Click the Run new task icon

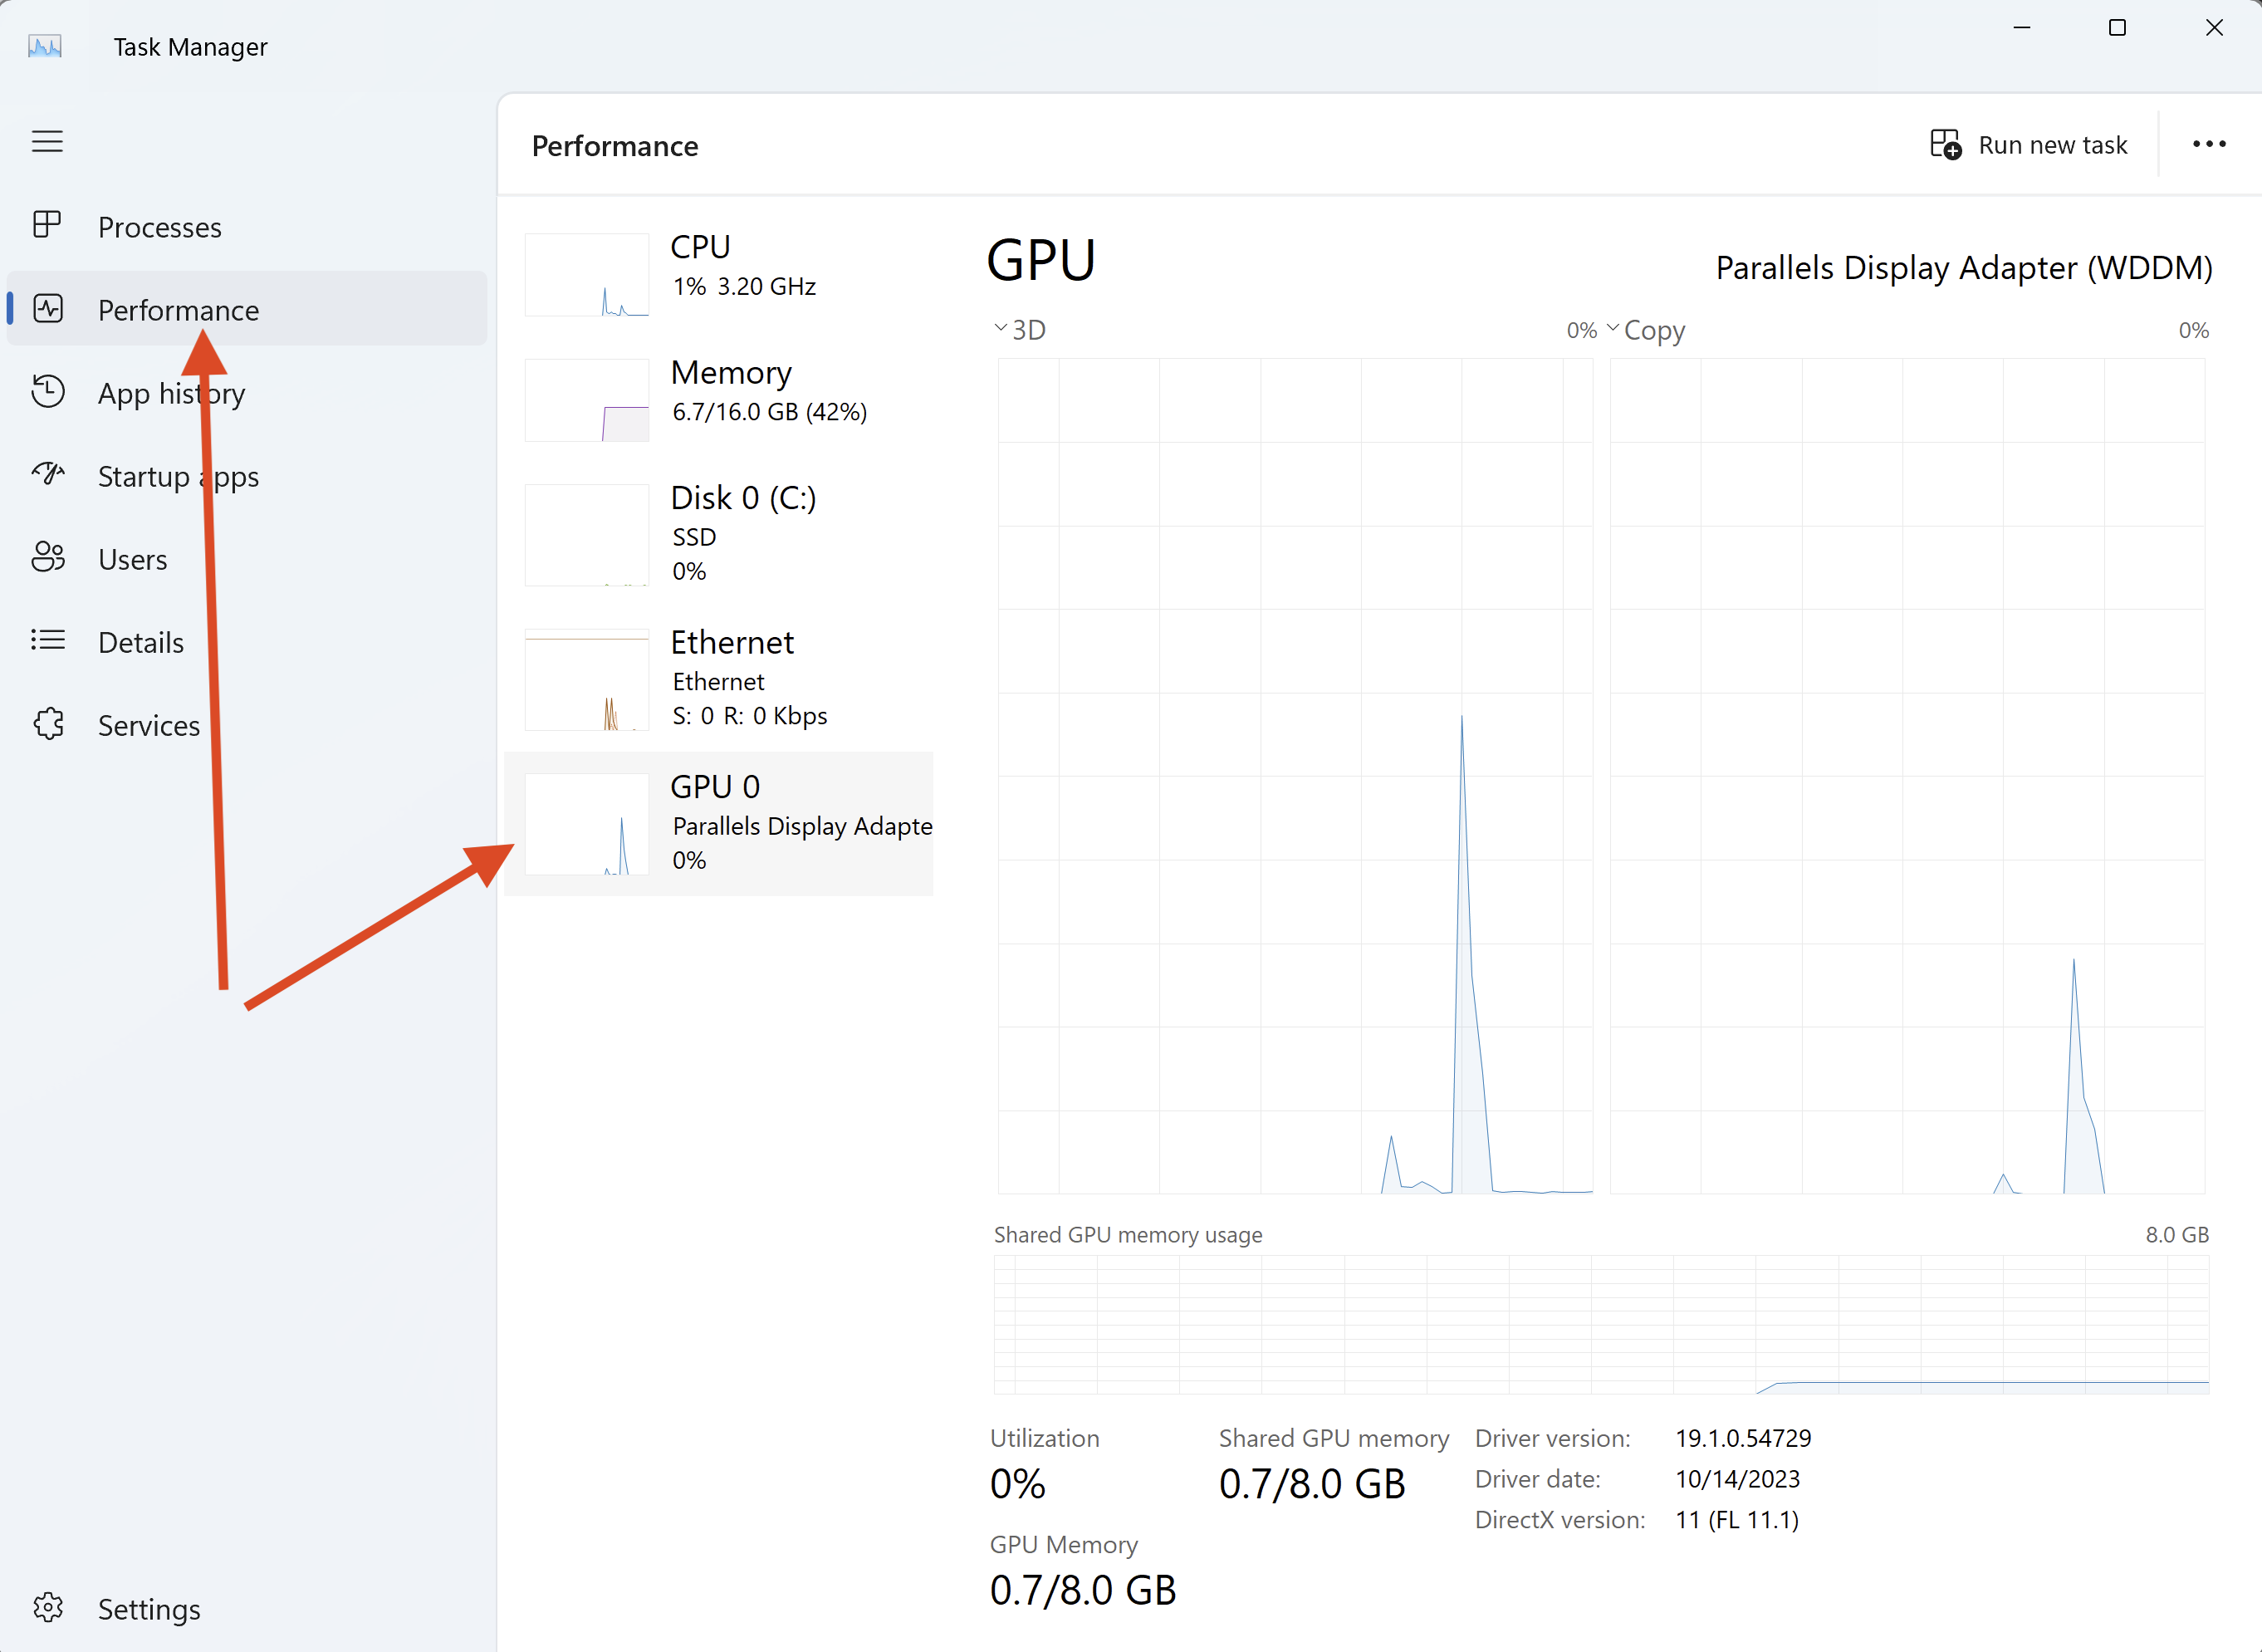pos(1945,144)
